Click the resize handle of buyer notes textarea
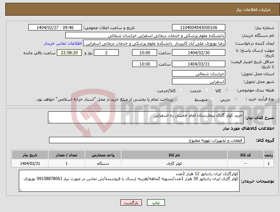280x212 pixels. tap(21, 190)
